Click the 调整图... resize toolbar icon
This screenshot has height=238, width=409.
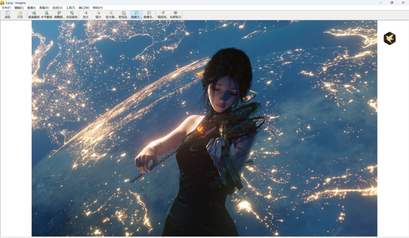click(59, 15)
